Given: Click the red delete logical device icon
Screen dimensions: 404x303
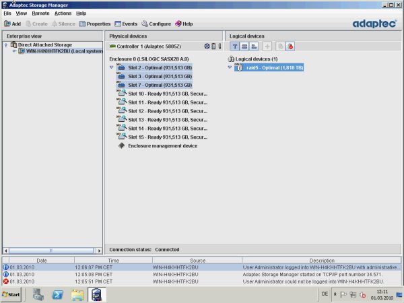Looking at the screenshot, I should 290,46.
